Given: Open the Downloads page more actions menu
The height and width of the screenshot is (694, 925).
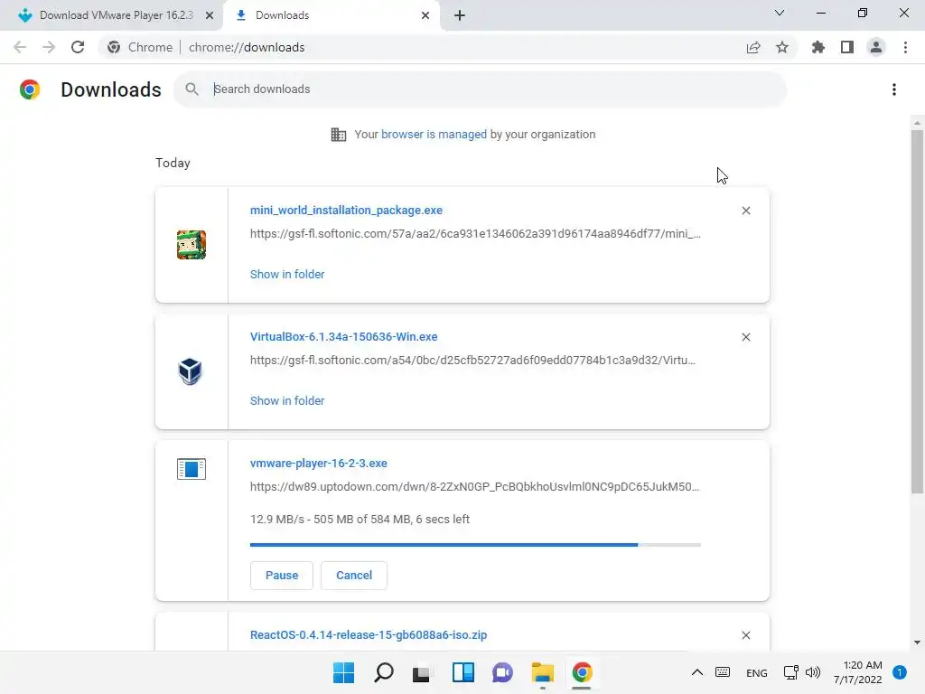Looking at the screenshot, I should (894, 89).
